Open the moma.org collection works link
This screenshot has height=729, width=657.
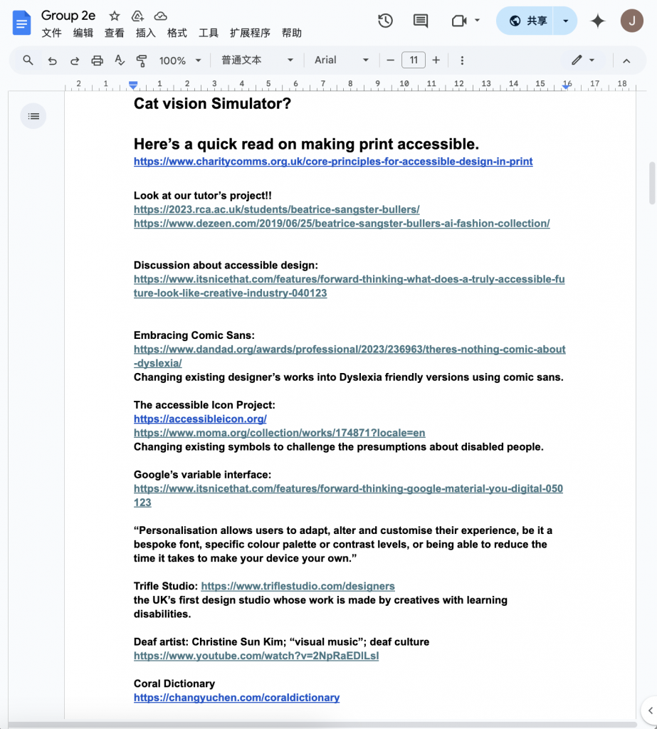(x=280, y=433)
